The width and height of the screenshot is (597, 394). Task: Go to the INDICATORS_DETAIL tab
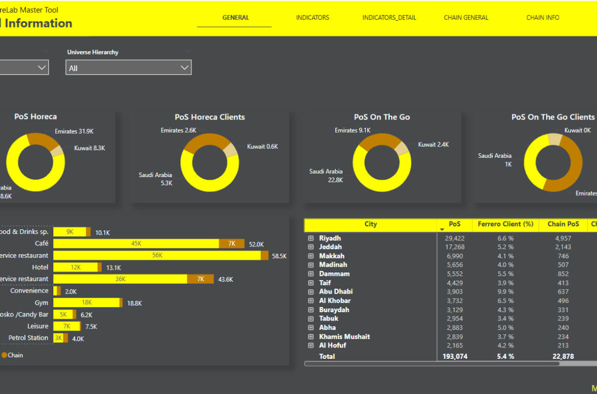pos(389,18)
